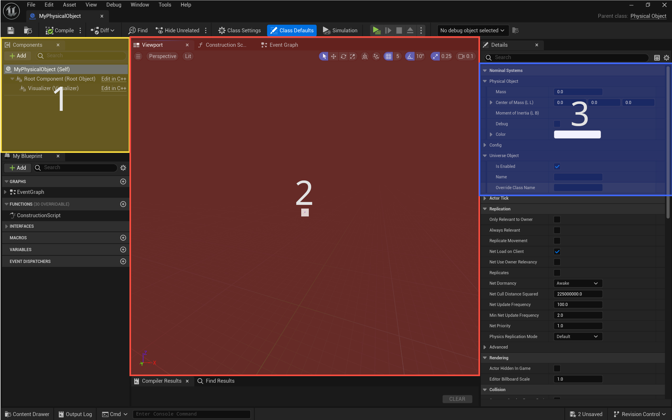Viewport: 672px width, 420px height.
Task: Click the Browse to asset icon
Action: pos(28,30)
